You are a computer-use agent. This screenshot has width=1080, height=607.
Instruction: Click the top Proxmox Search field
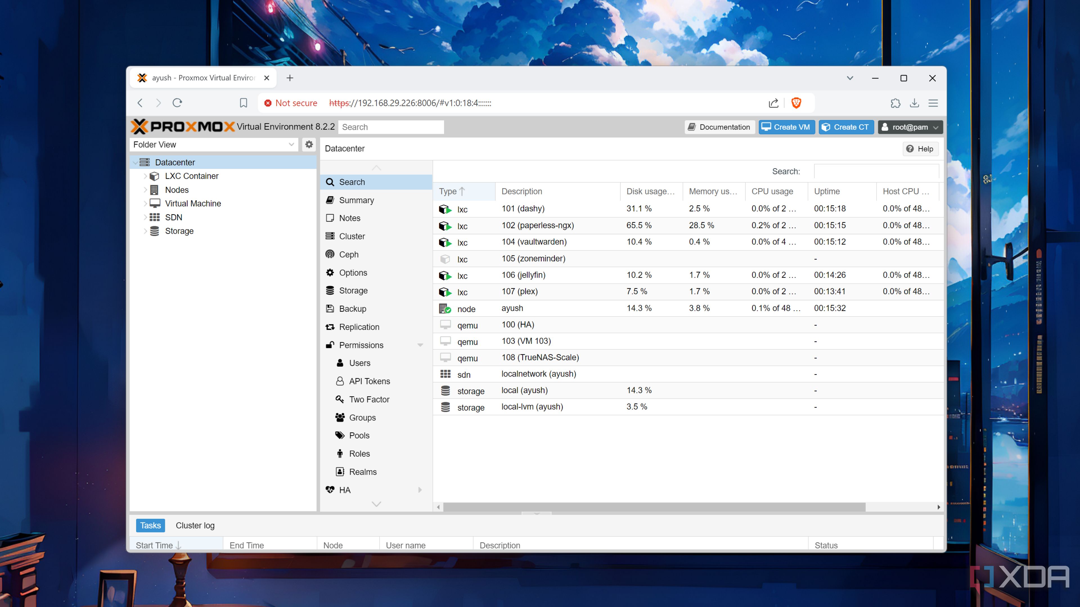pyautogui.click(x=391, y=127)
